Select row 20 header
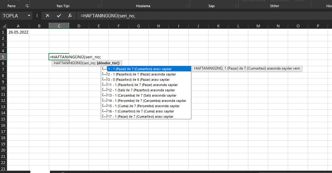Screen dimensions: 332x173 click(x=3, y=150)
